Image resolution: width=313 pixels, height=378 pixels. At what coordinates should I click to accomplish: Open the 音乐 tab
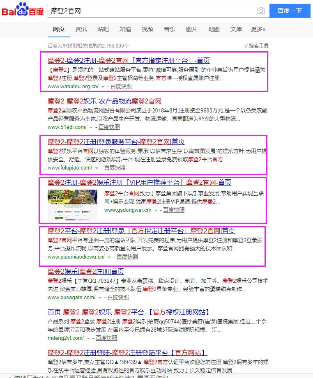click(170, 30)
